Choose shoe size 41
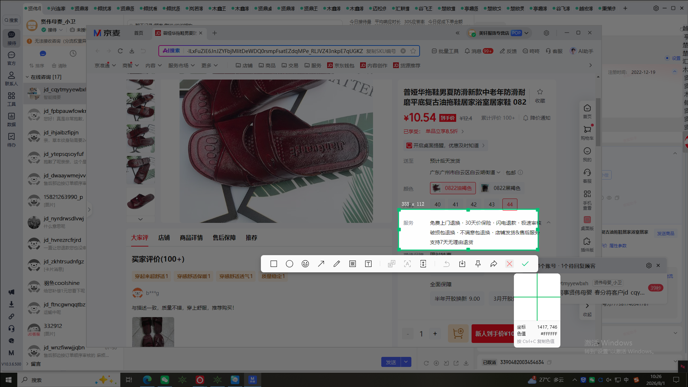This screenshot has width=688, height=387. coord(455,204)
